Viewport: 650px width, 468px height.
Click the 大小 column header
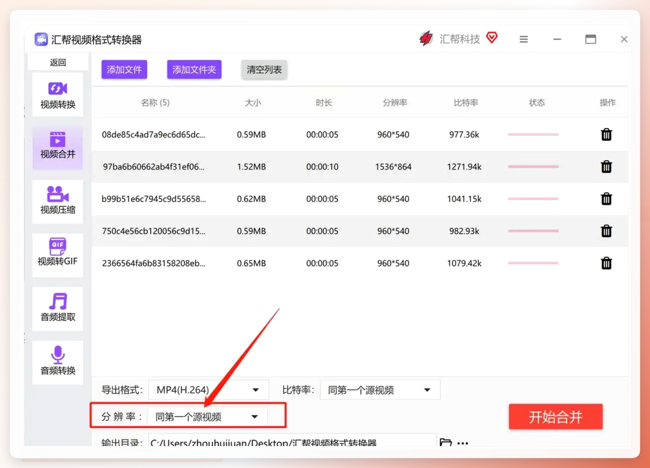(x=253, y=102)
